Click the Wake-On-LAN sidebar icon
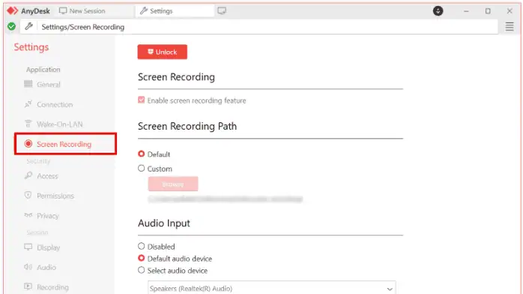Viewport: 523px width, 294px height. click(x=28, y=124)
